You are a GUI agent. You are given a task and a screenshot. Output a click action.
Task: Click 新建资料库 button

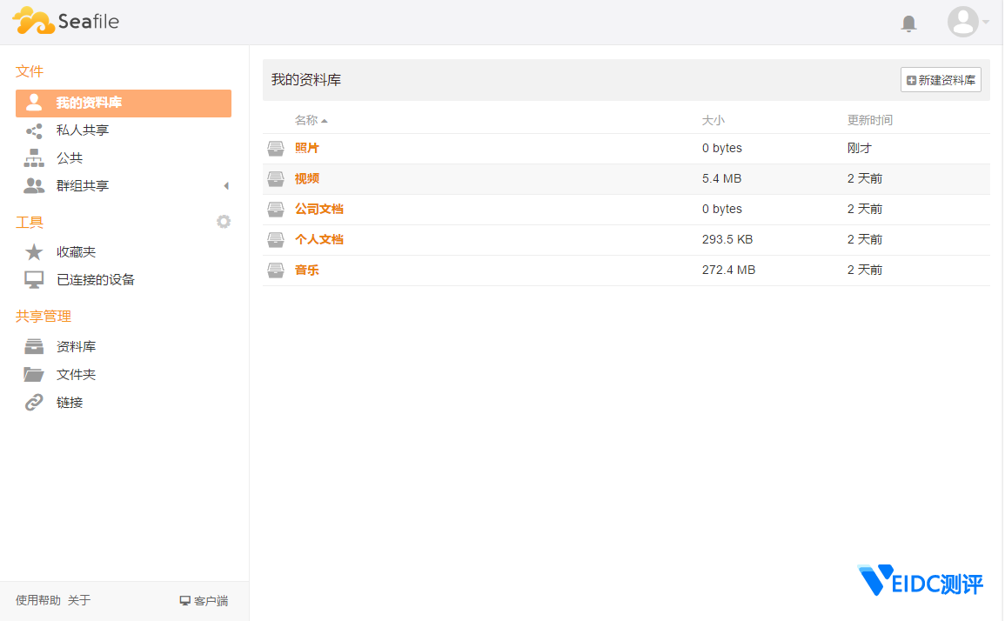(941, 80)
